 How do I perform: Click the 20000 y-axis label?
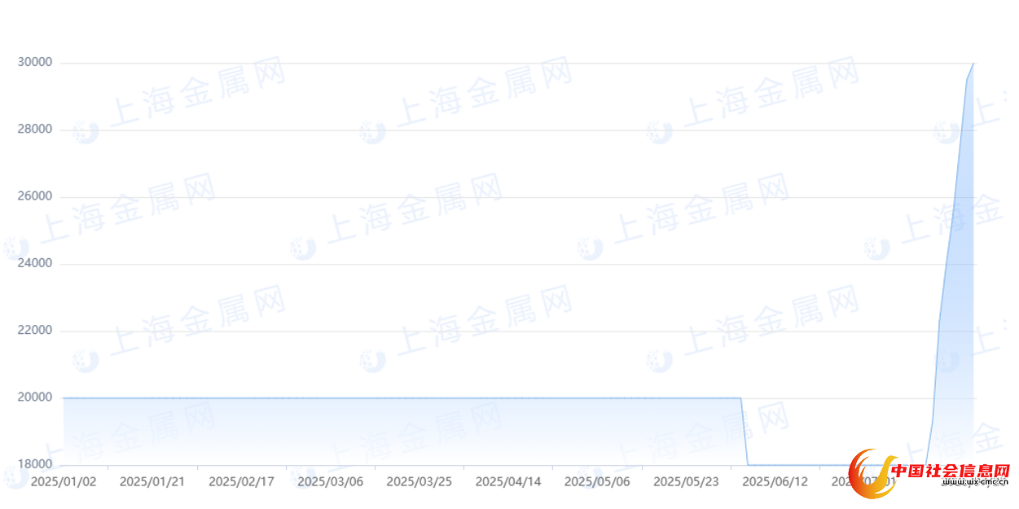pos(35,397)
